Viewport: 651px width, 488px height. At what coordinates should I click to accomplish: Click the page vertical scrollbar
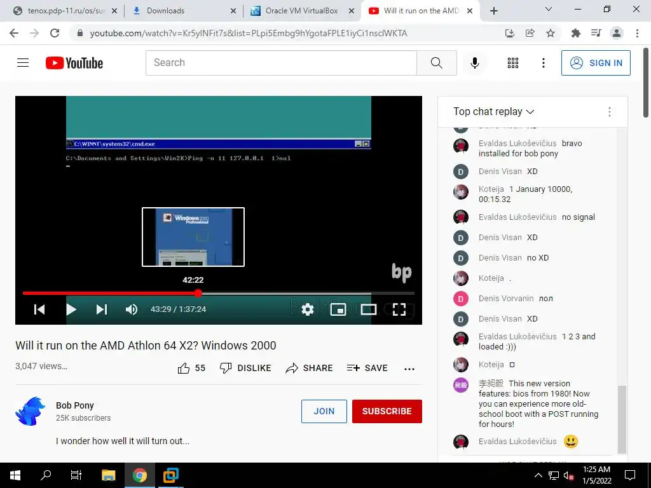(x=647, y=83)
